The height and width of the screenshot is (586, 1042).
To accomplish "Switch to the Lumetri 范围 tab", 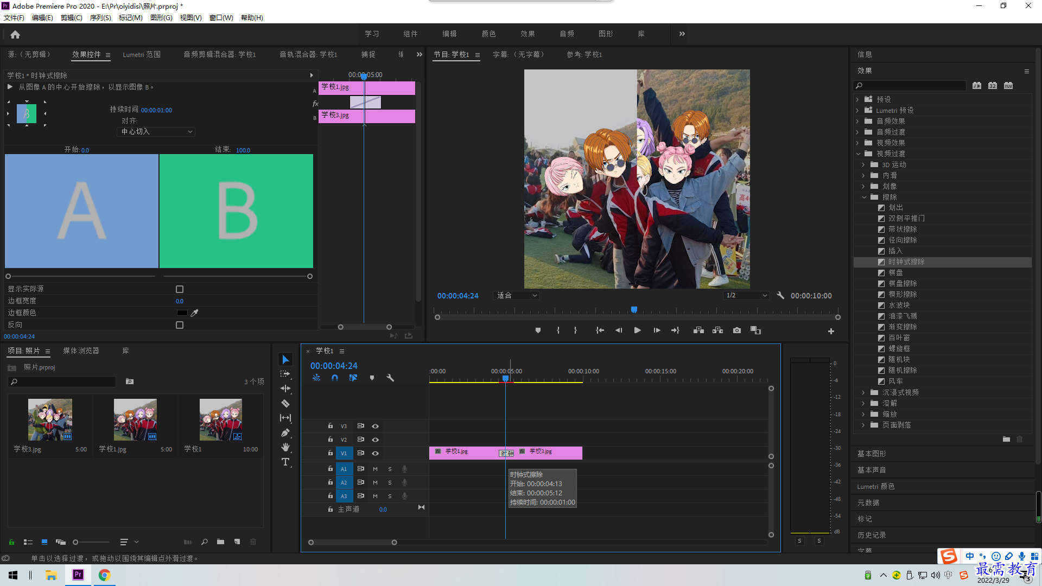I will coord(142,55).
